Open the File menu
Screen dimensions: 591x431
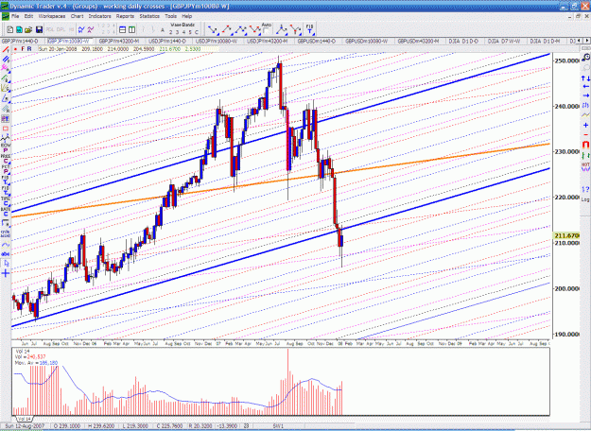pyautogui.click(x=15, y=16)
